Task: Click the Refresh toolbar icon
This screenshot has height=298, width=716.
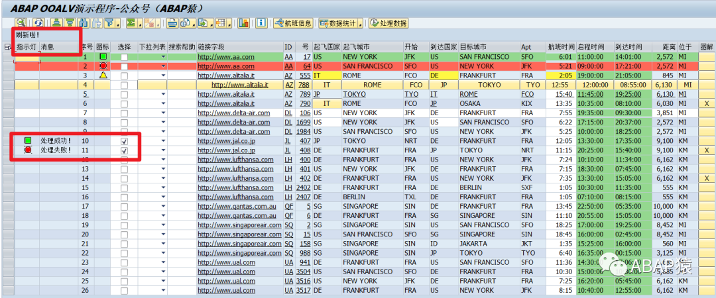Action: [x=38, y=23]
